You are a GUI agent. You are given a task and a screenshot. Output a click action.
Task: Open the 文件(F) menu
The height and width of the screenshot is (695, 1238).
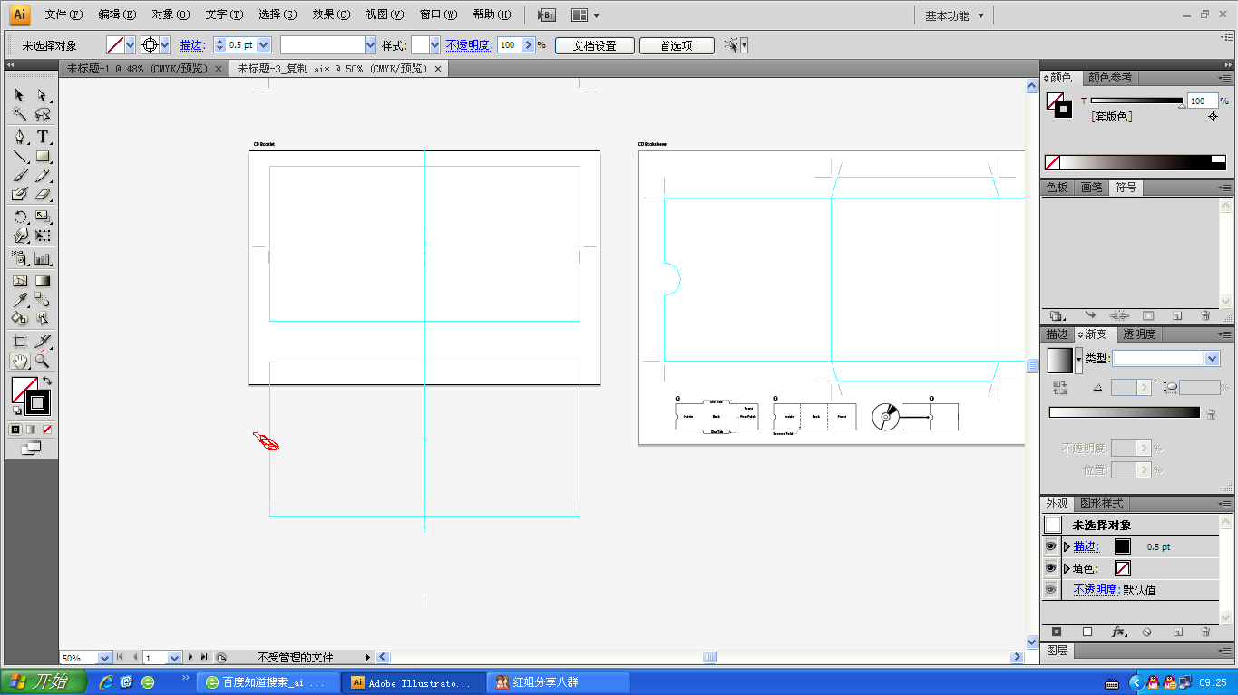pyautogui.click(x=63, y=15)
